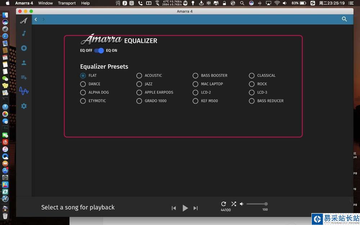Open the Help menu
The image size is (360, 225).
pyautogui.click(x=85, y=3)
